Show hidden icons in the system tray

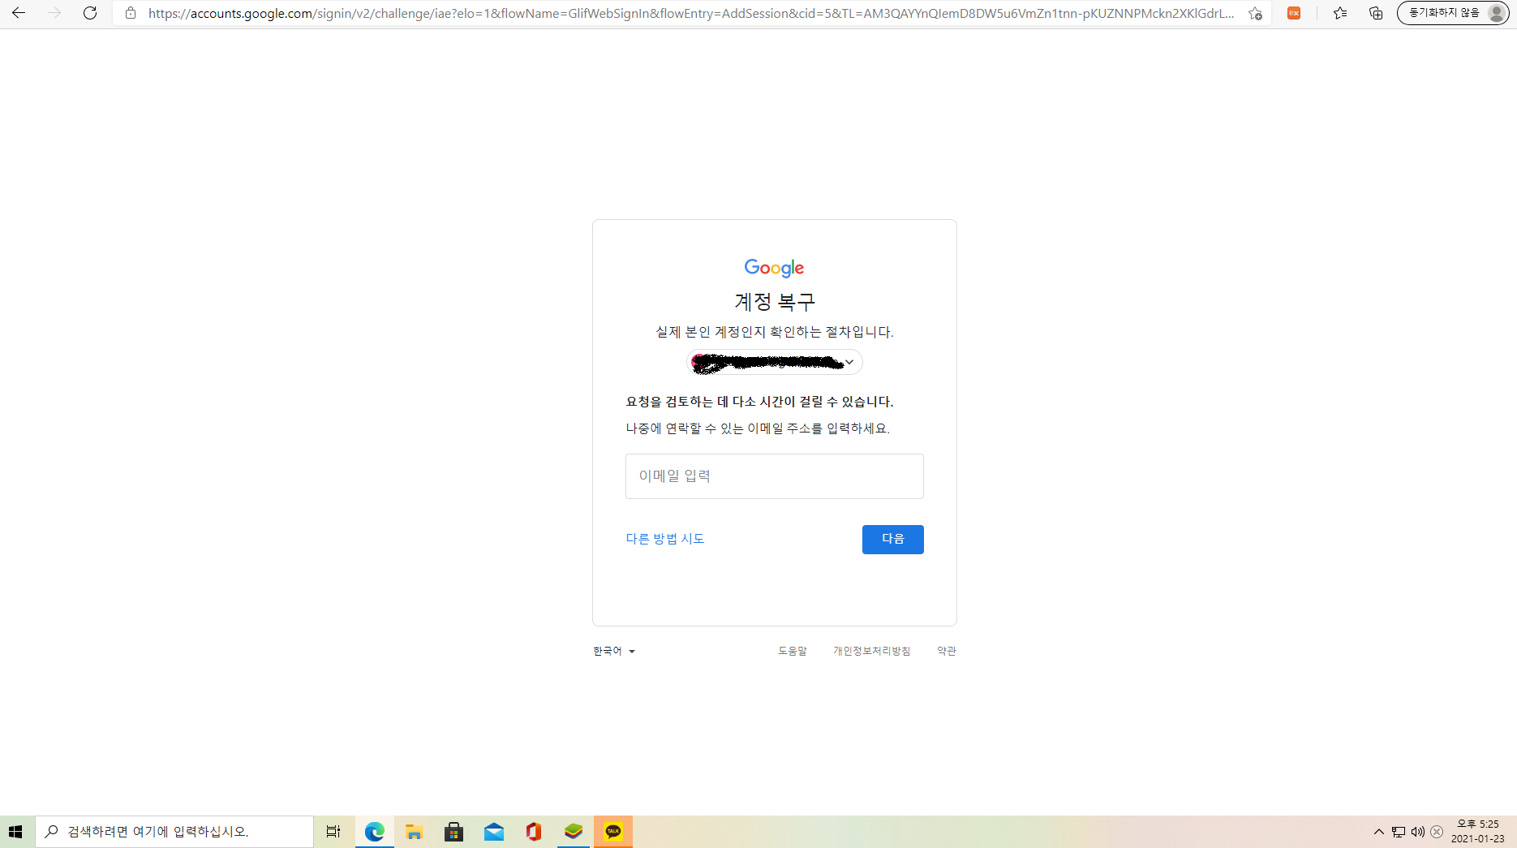pyautogui.click(x=1377, y=831)
